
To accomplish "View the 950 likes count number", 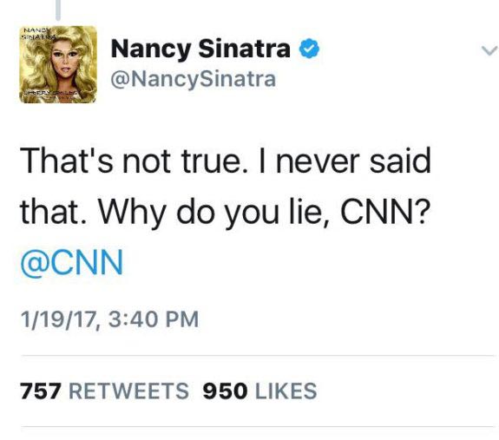I will [x=225, y=391].
